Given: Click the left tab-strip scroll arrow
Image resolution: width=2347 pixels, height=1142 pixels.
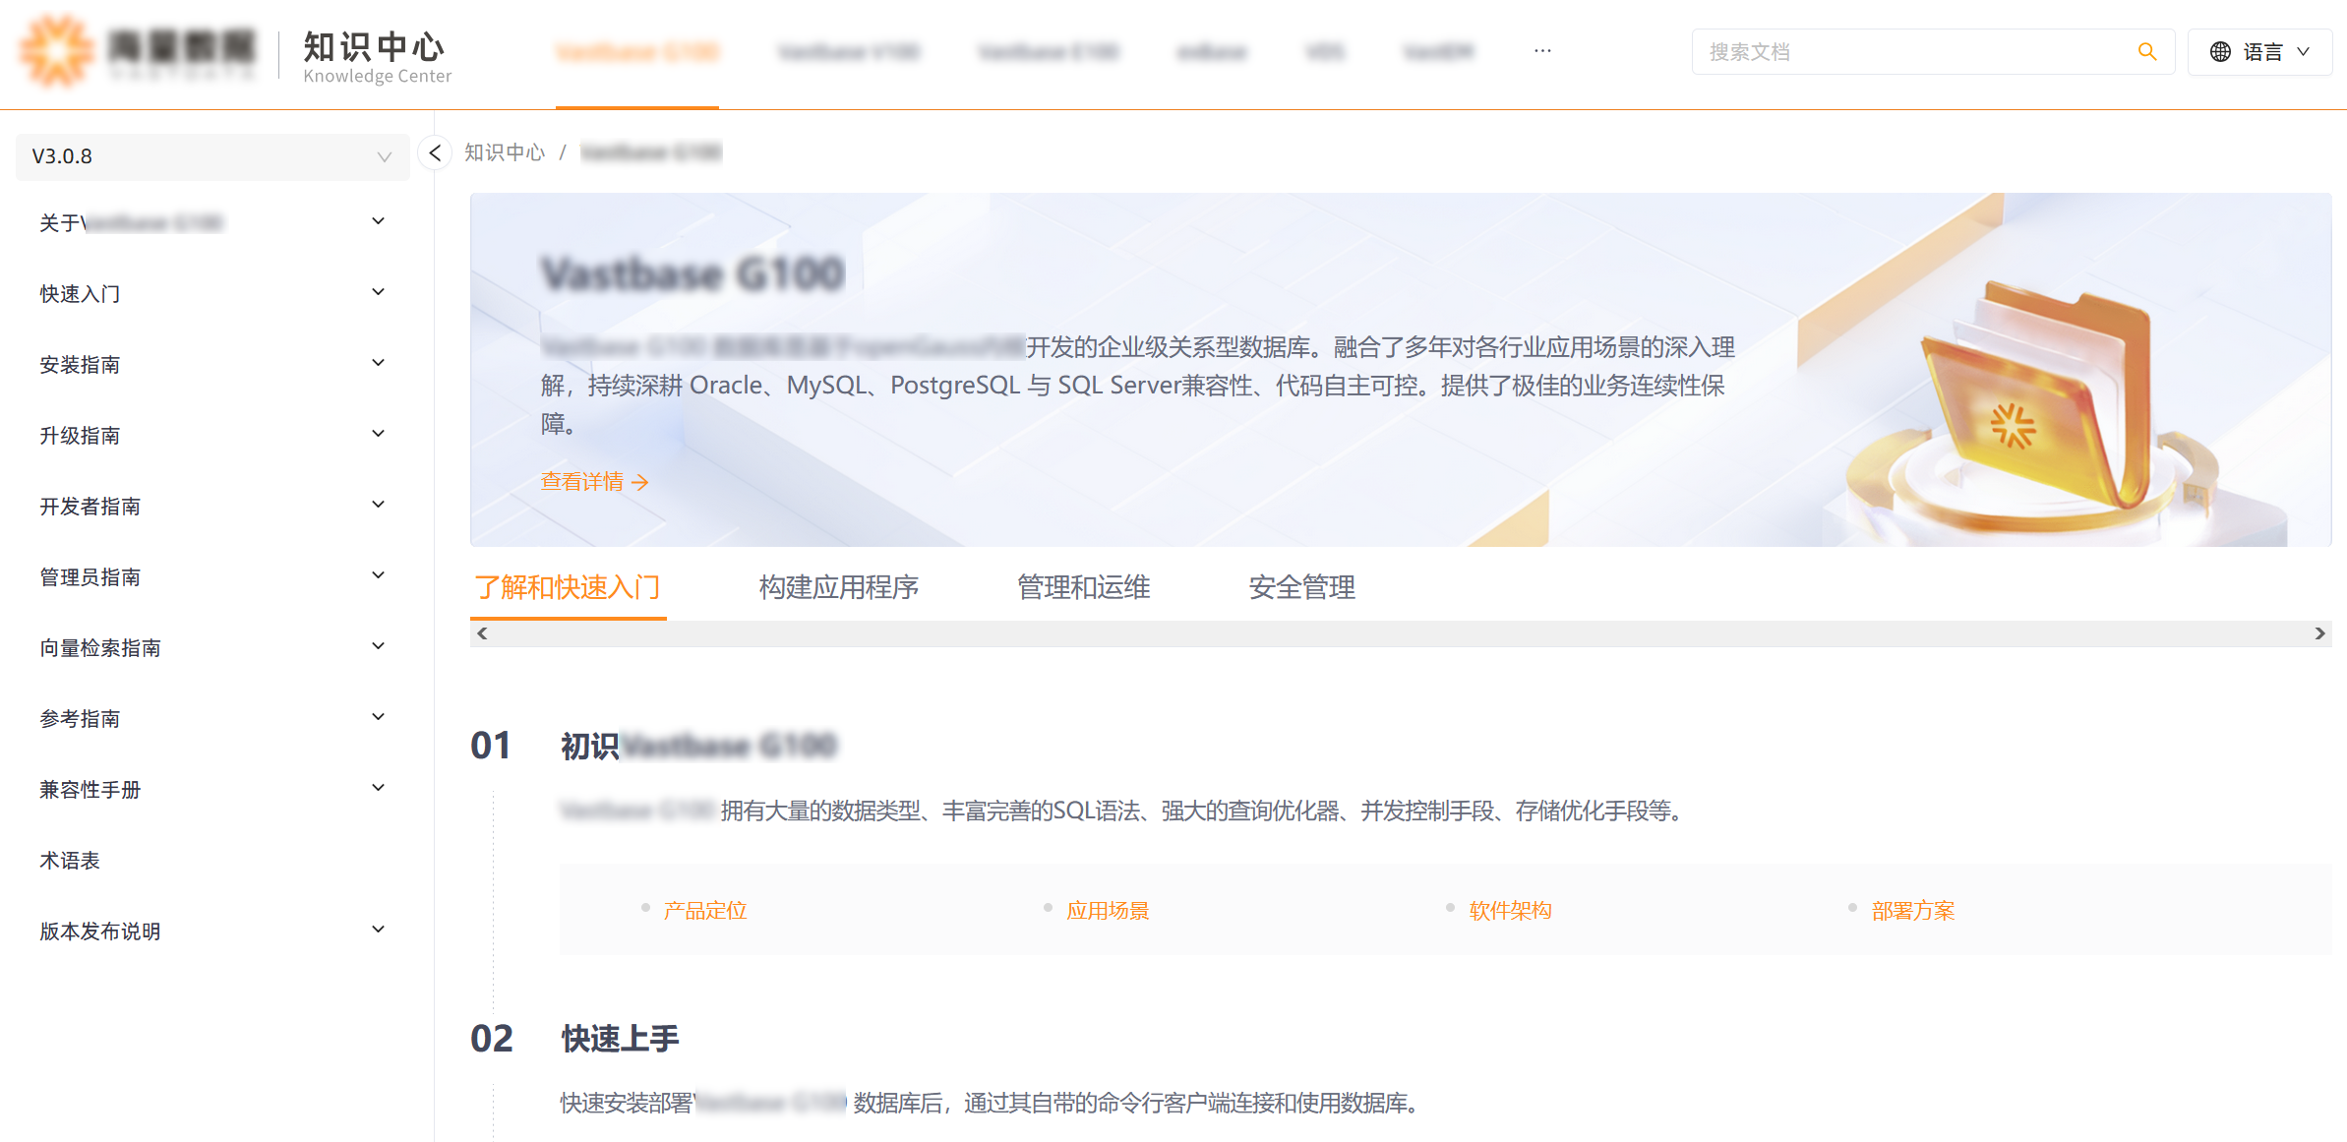Looking at the screenshot, I should click(x=481, y=632).
